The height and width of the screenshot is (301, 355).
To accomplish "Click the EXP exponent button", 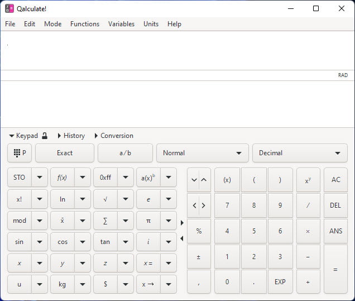I will click(280, 282).
